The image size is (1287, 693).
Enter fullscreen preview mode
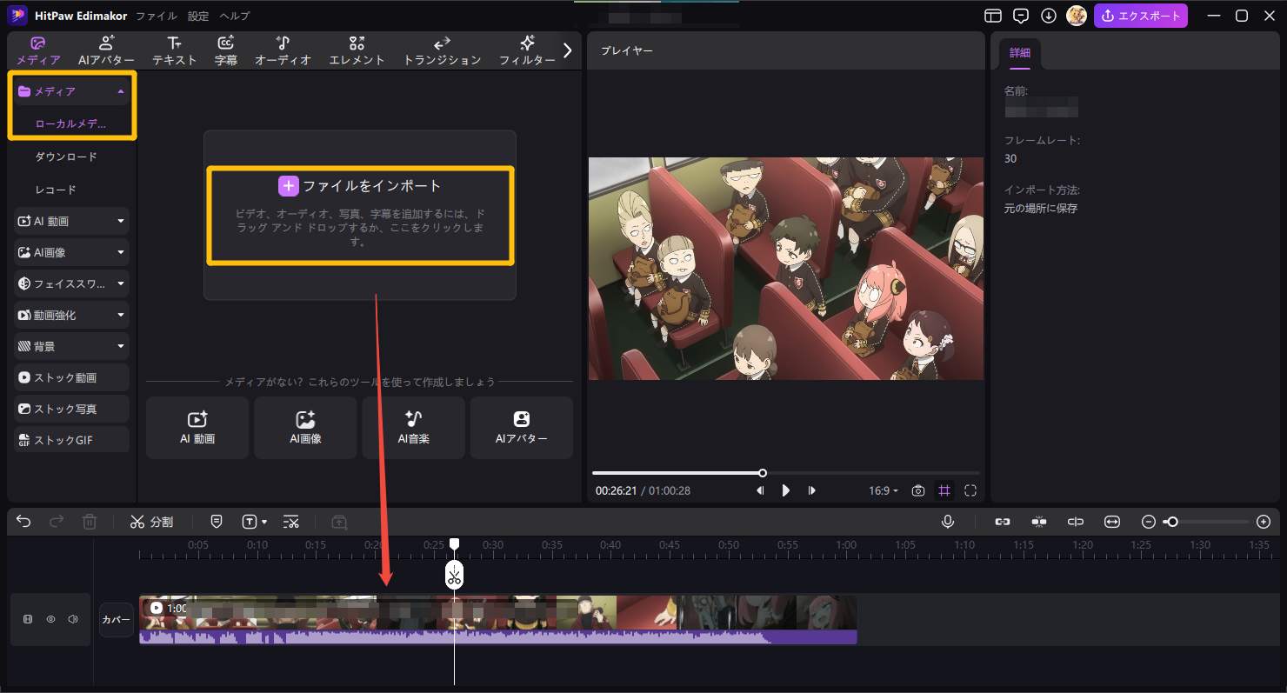tap(970, 490)
